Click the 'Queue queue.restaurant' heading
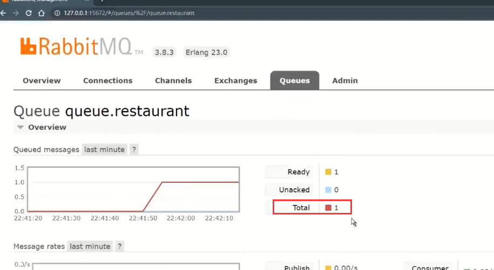Viewport: 494px width, 270px height. coord(101,111)
